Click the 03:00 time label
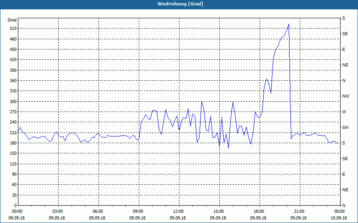358x223 pixels. coord(57,211)
